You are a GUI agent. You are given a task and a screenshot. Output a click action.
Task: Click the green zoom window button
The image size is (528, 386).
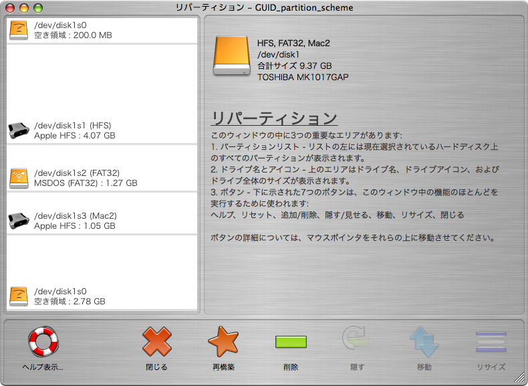[38, 8]
